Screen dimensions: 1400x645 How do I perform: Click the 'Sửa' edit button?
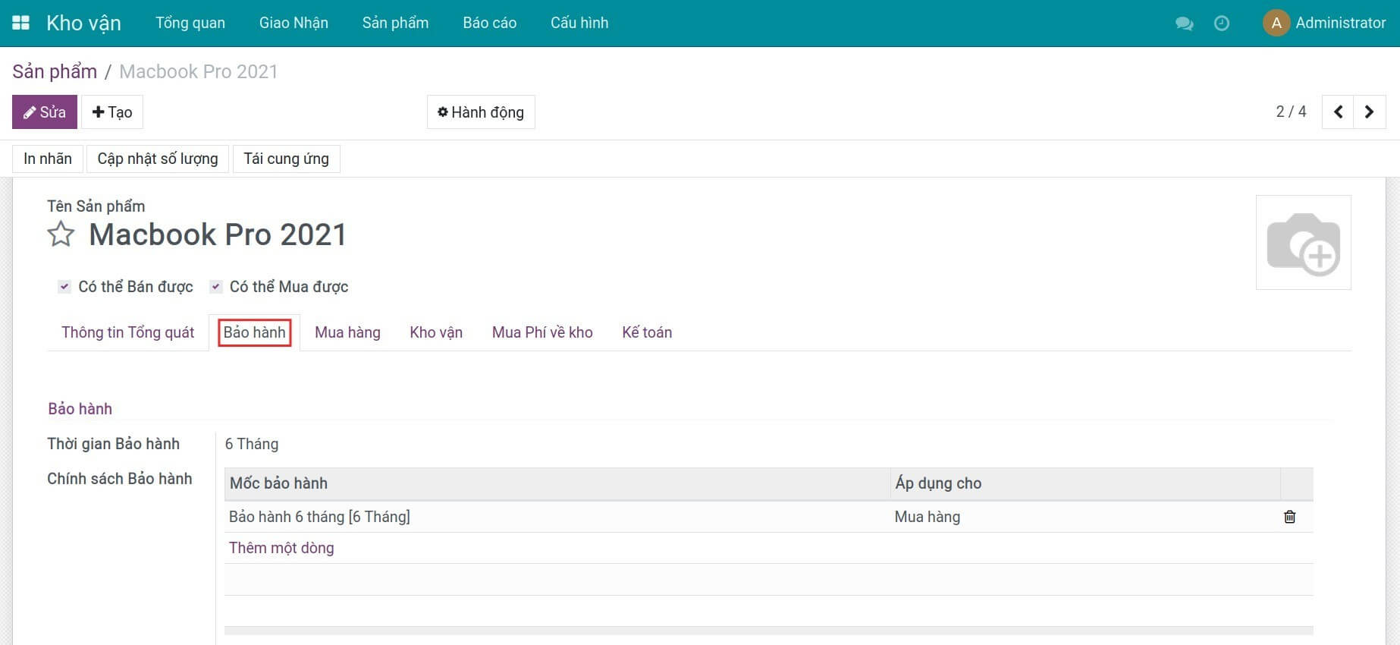tap(45, 112)
